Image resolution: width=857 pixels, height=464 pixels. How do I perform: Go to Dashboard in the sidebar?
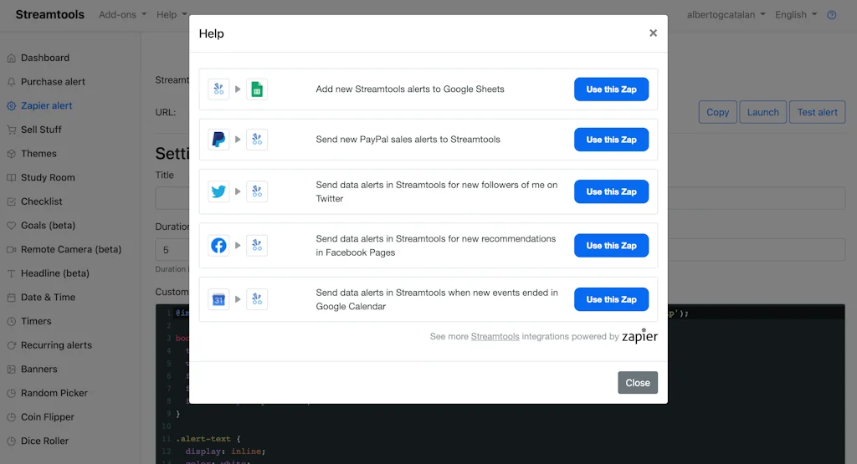tap(45, 58)
